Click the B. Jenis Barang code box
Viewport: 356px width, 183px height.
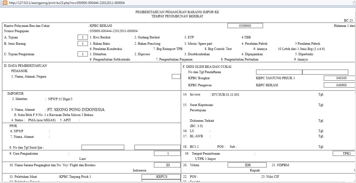click(82, 43)
